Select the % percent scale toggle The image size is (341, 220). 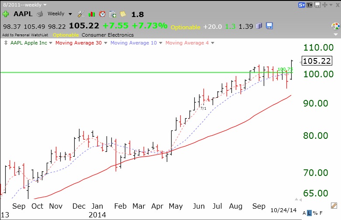point(315,213)
